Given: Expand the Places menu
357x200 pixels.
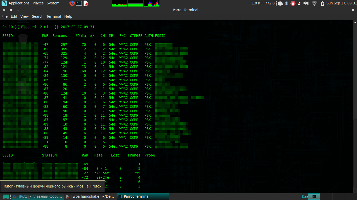Looking at the screenshot, I should point(38,3).
